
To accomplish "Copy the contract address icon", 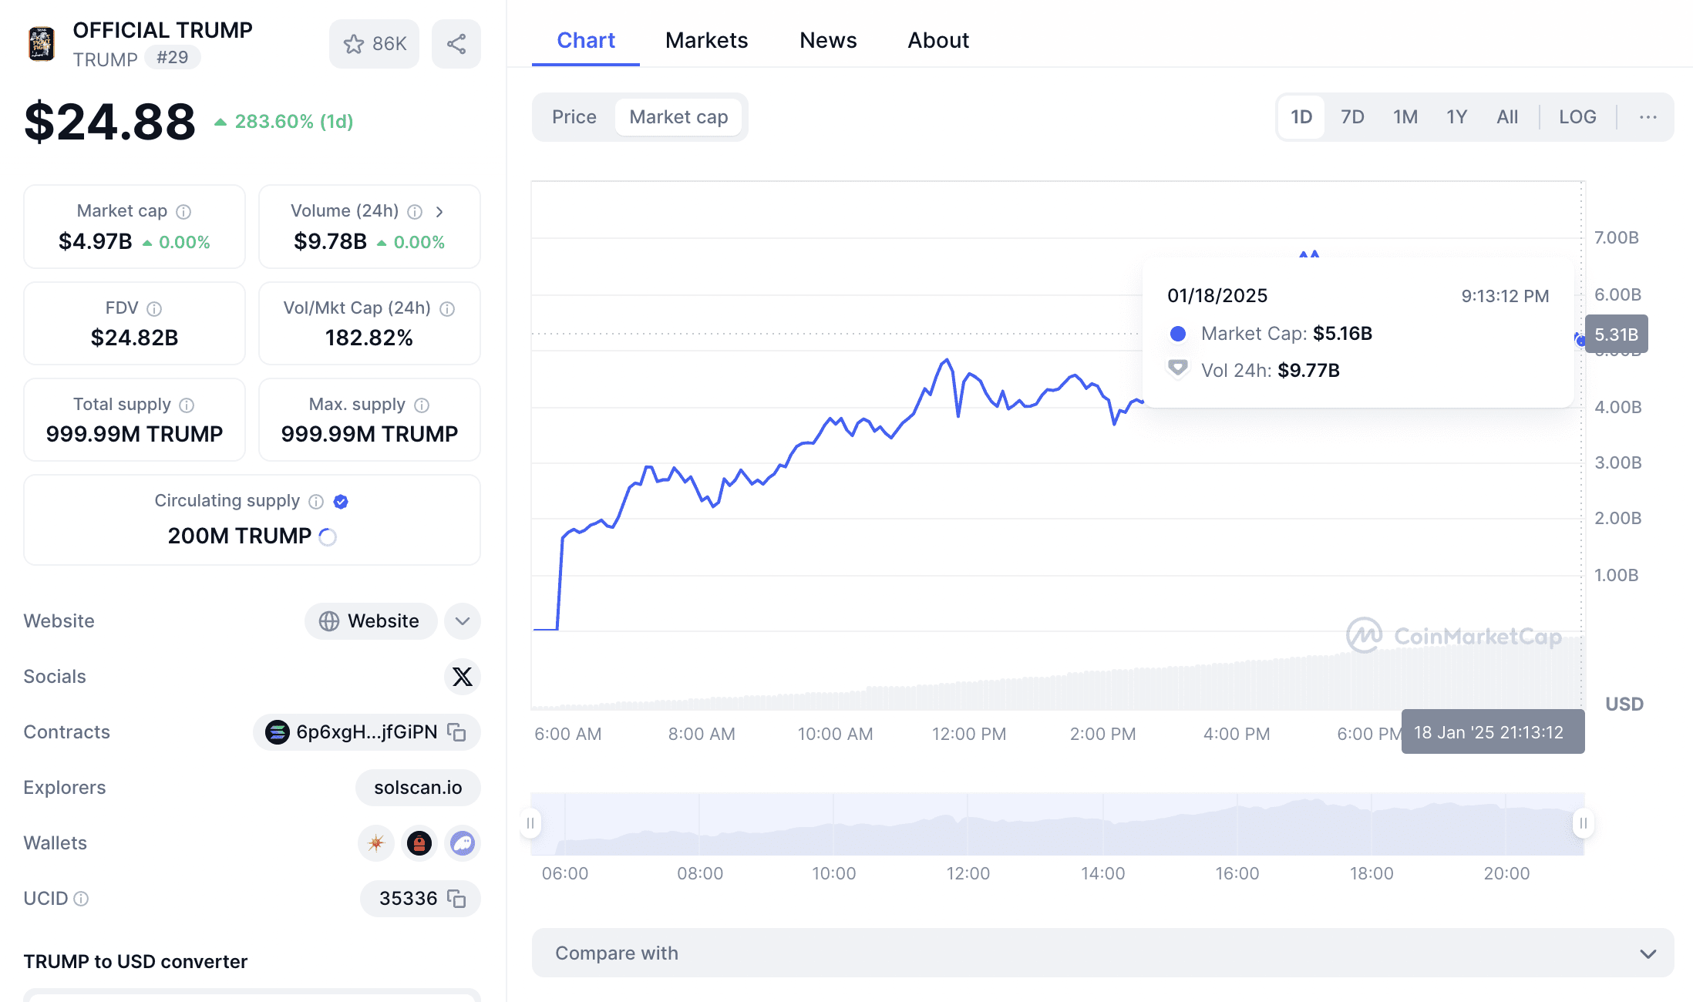I will 457,732.
